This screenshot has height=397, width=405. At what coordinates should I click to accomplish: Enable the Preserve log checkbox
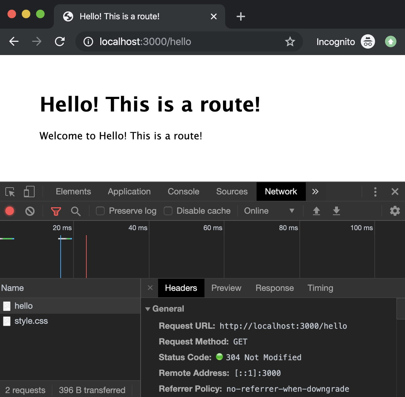coord(100,211)
